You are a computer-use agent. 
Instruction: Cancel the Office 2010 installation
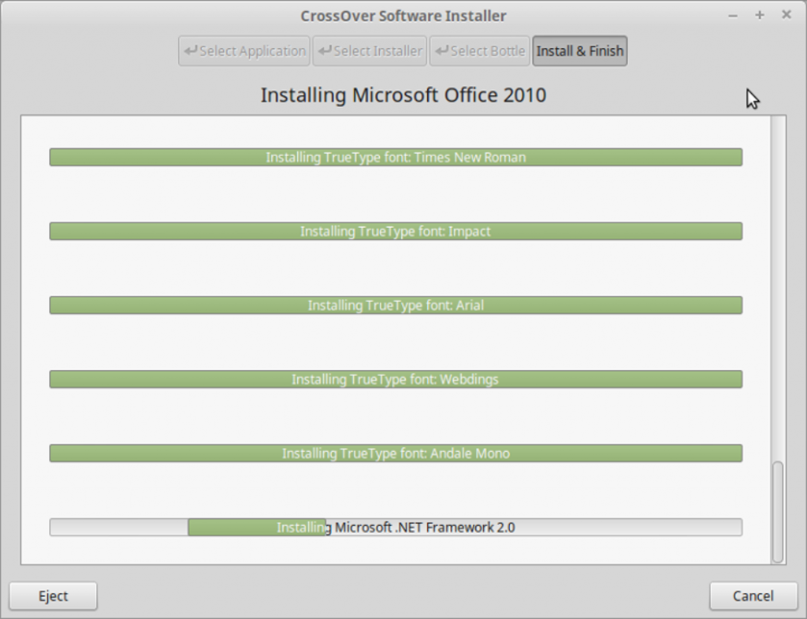coord(753,596)
